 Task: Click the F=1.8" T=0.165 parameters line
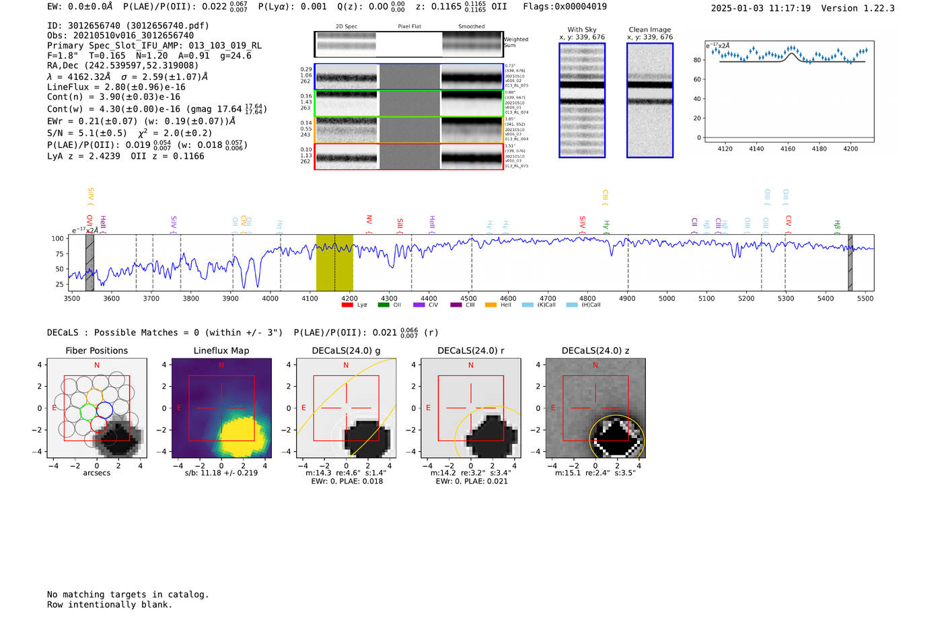[149, 55]
